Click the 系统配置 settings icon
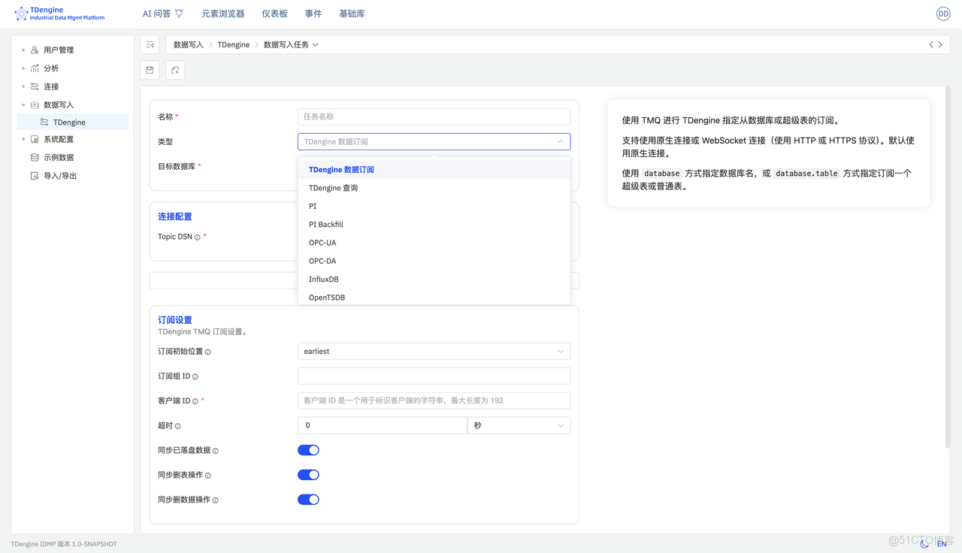The width and height of the screenshot is (962, 553). point(35,139)
